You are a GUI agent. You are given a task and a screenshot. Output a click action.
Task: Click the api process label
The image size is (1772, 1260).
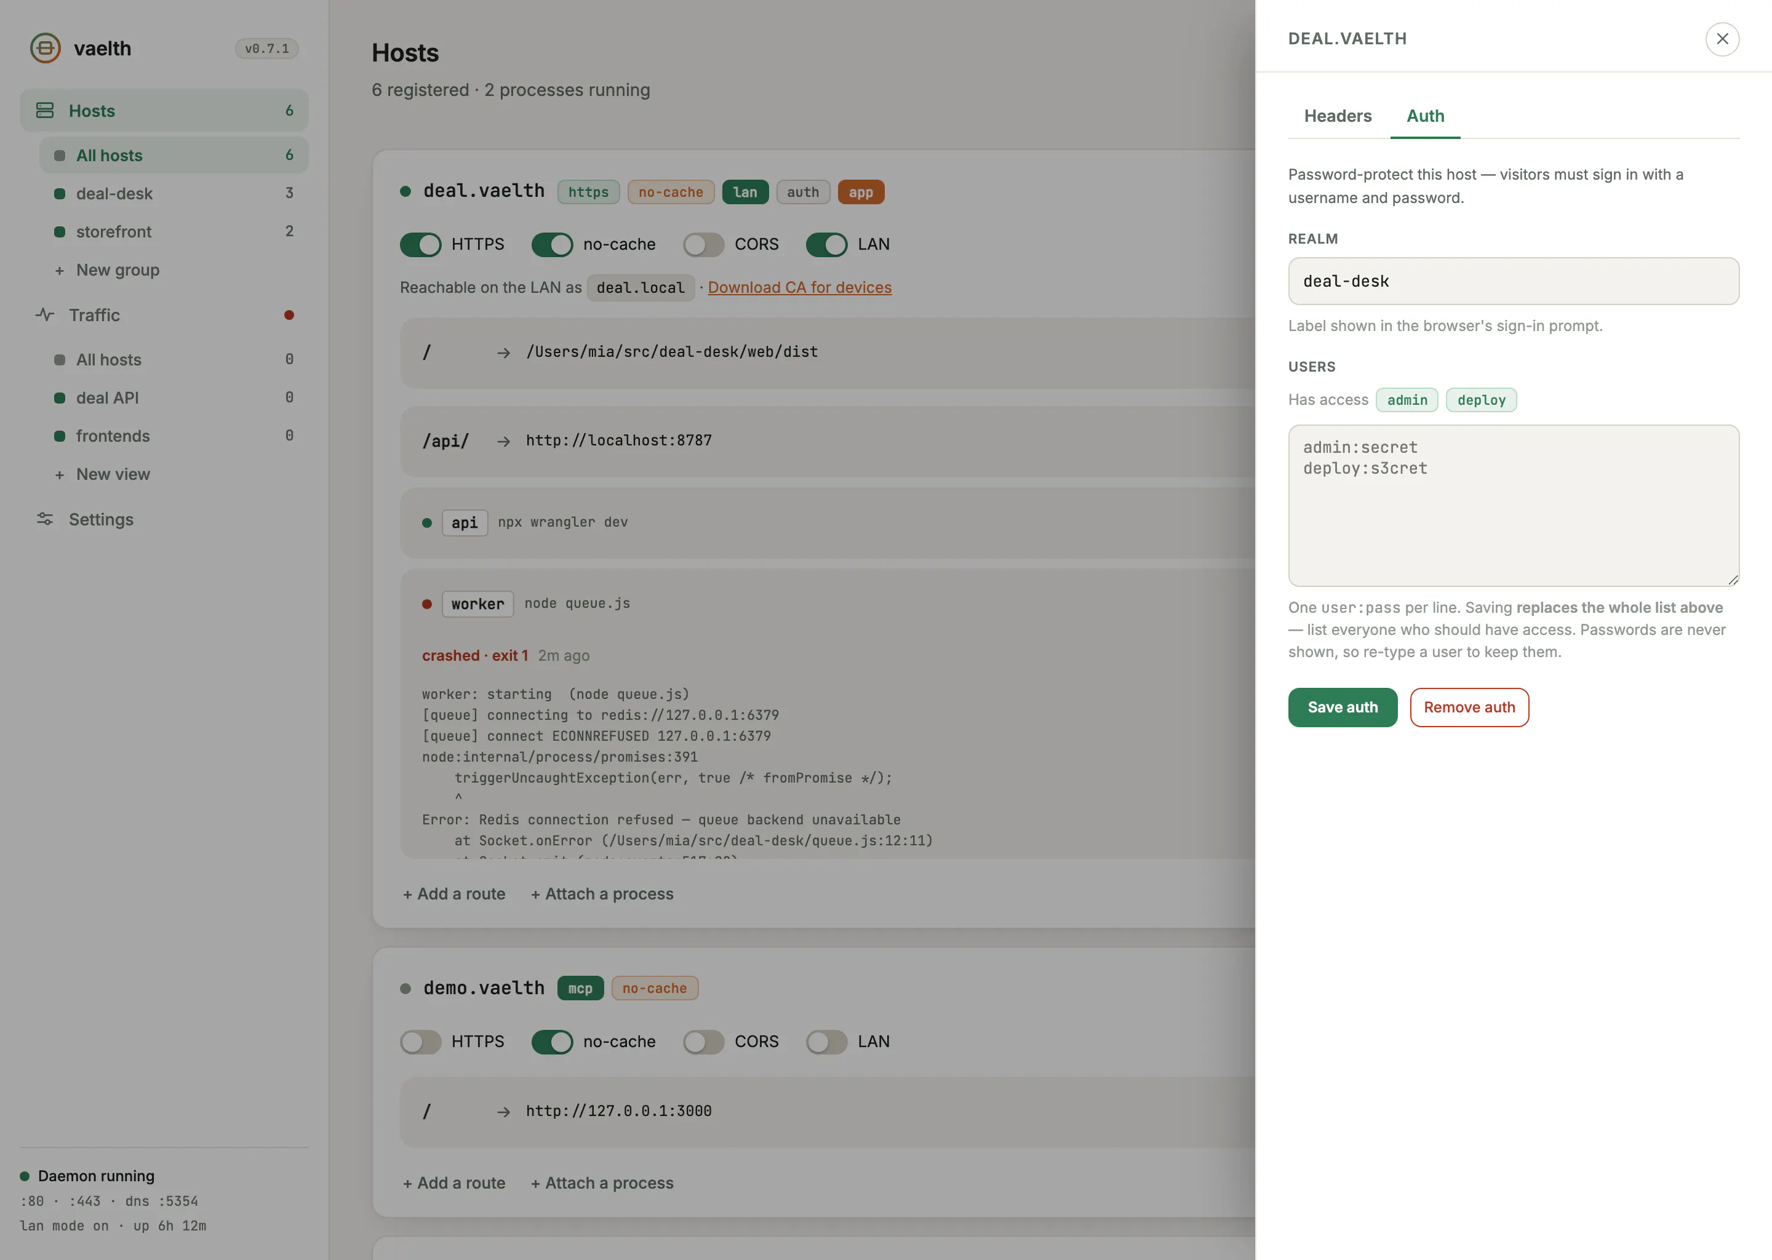coord(464,522)
